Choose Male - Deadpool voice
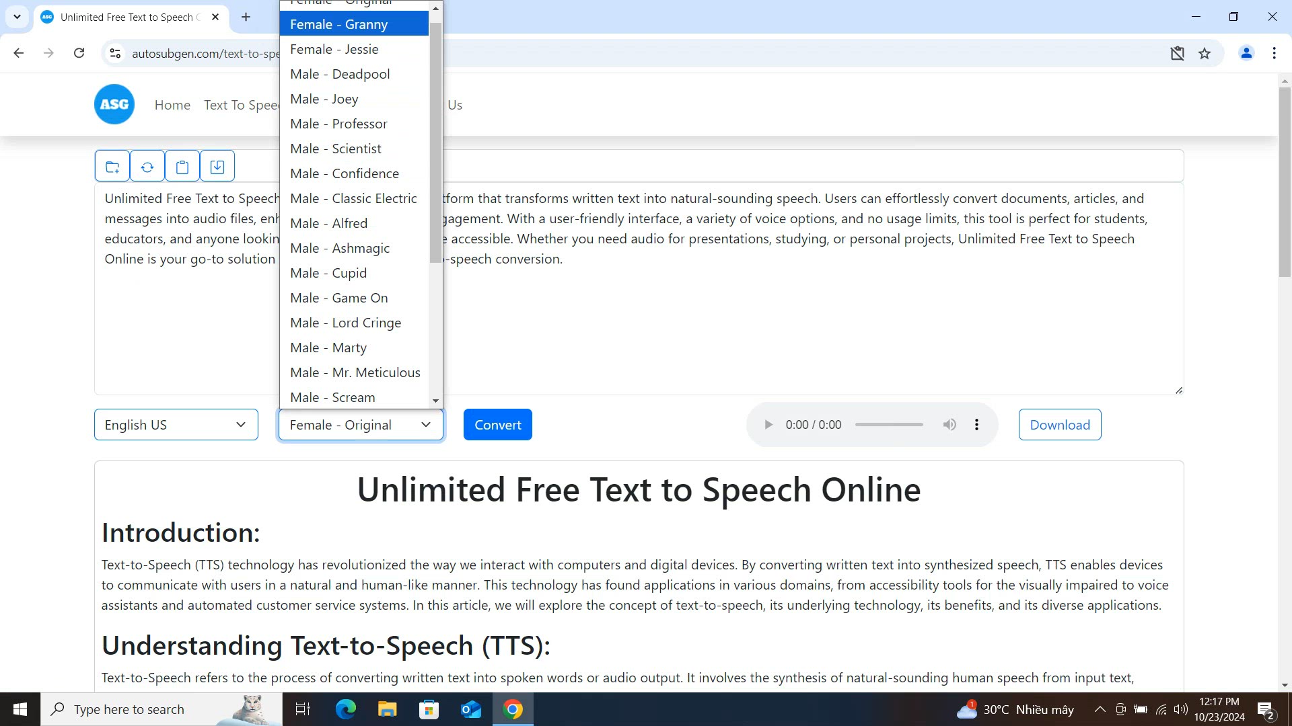The width and height of the screenshot is (1292, 726). tap(354, 74)
